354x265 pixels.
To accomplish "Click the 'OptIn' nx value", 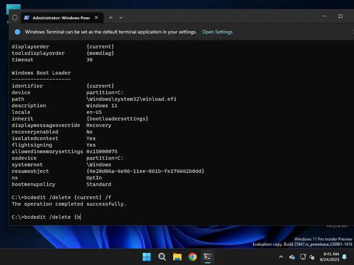I will coord(94,178).
